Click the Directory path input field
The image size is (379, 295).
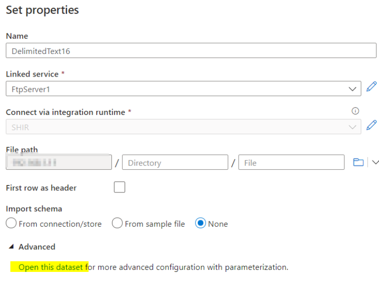click(x=175, y=162)
